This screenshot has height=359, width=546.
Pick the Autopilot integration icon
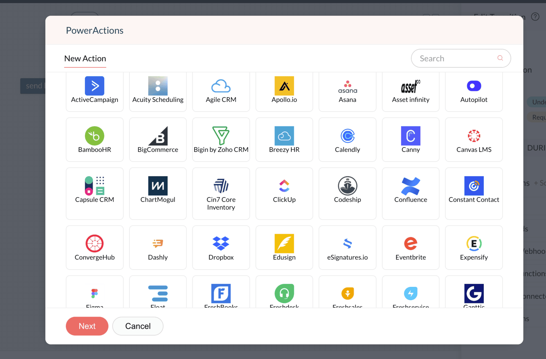[x=474, y=86]
